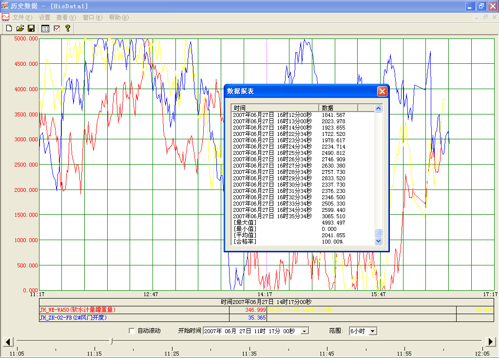Screen dimensions: 499x358
Task: Click the left arrow of time scrollbar
Action: coord(7,341)
